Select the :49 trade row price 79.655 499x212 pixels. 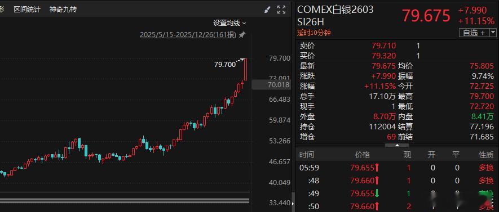(362, 193)
